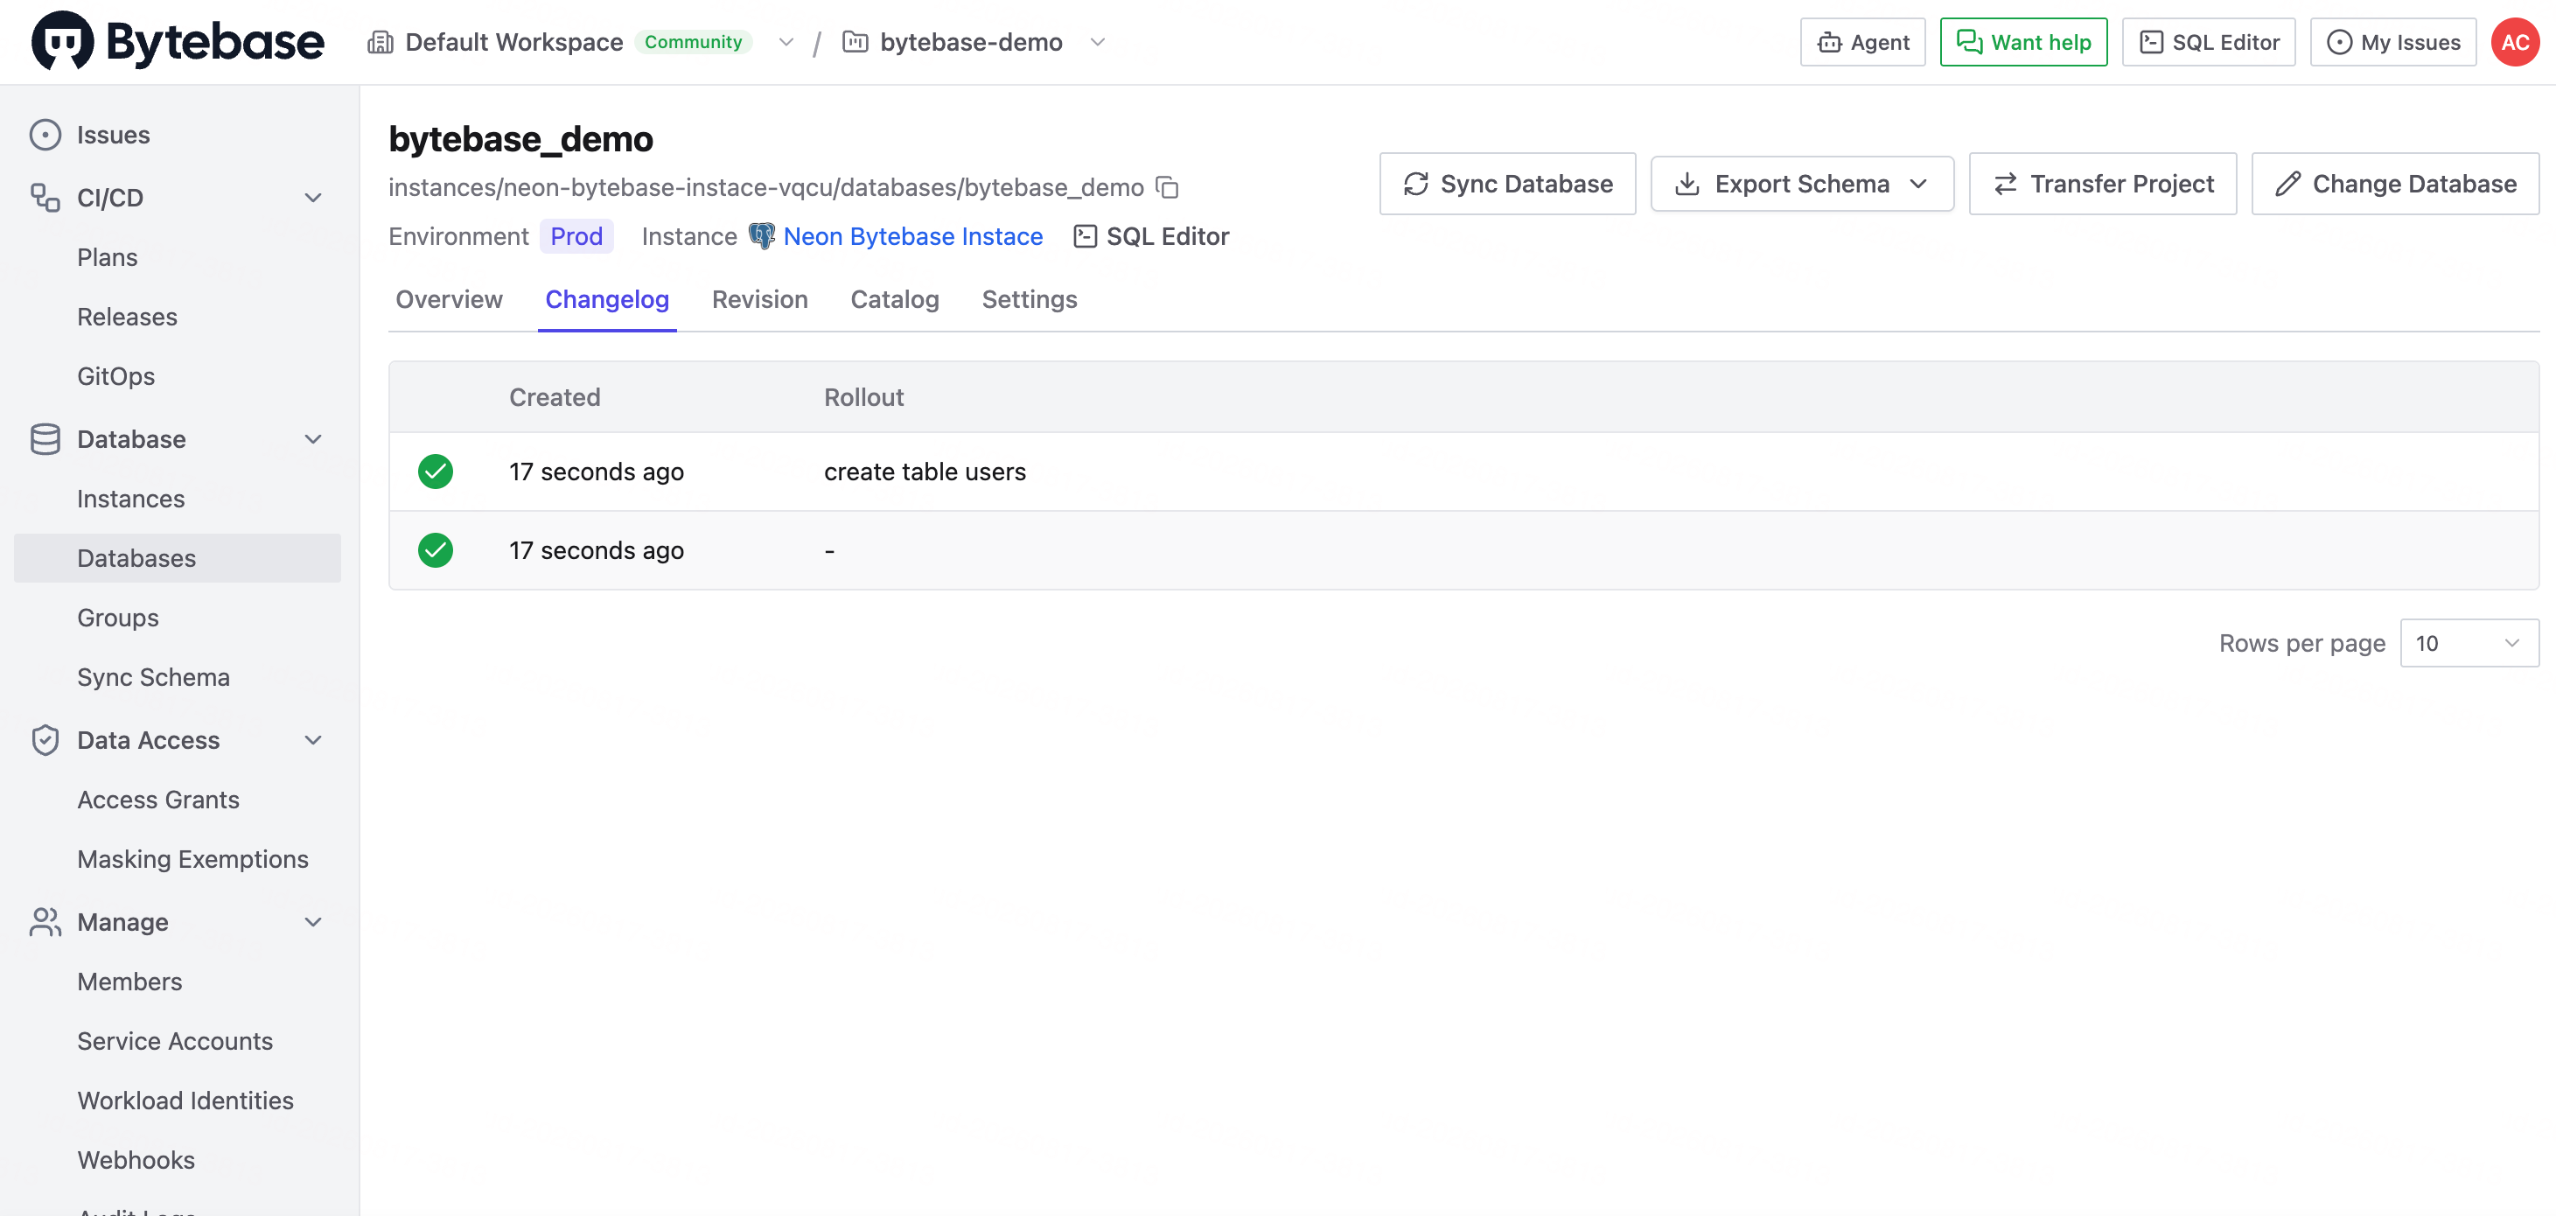Click the Data Access shield icon
Screen dimensions: 2556x1216
[45, 740]
